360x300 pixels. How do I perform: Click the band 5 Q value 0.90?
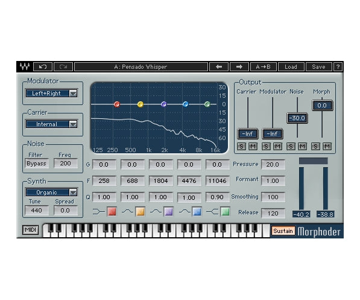[x=218, y=197]
